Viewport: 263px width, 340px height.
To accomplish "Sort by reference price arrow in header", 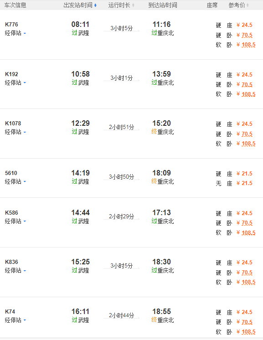I will coord(248,5).
